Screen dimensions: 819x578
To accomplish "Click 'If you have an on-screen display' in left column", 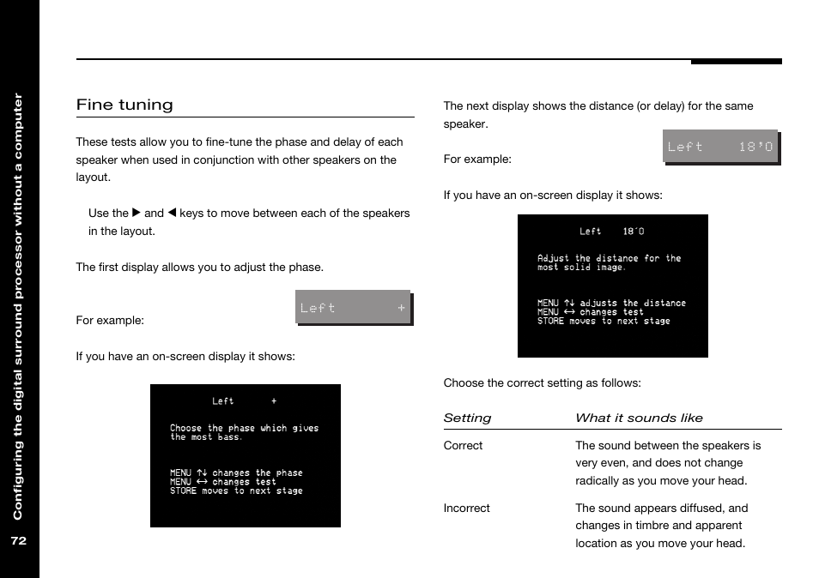I will 185,356.
